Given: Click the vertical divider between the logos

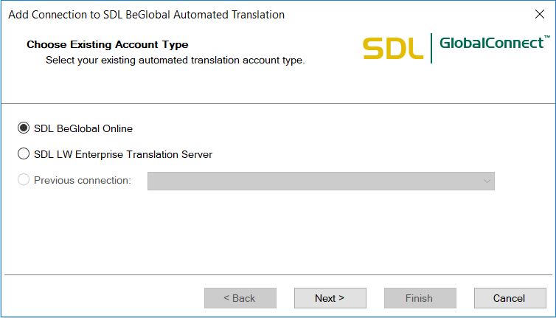Looking at the screenshot, I should click(431, 48).
